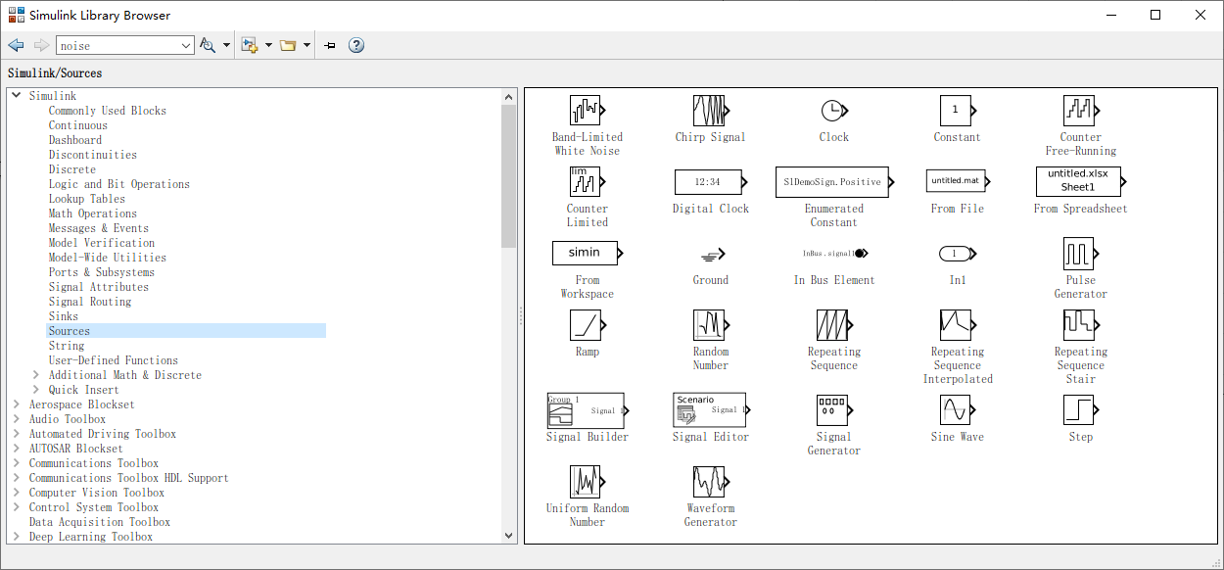This screenshot has height=570, width=1224.
Task: Click the back navigation arrow
Action: click(15, 44)
